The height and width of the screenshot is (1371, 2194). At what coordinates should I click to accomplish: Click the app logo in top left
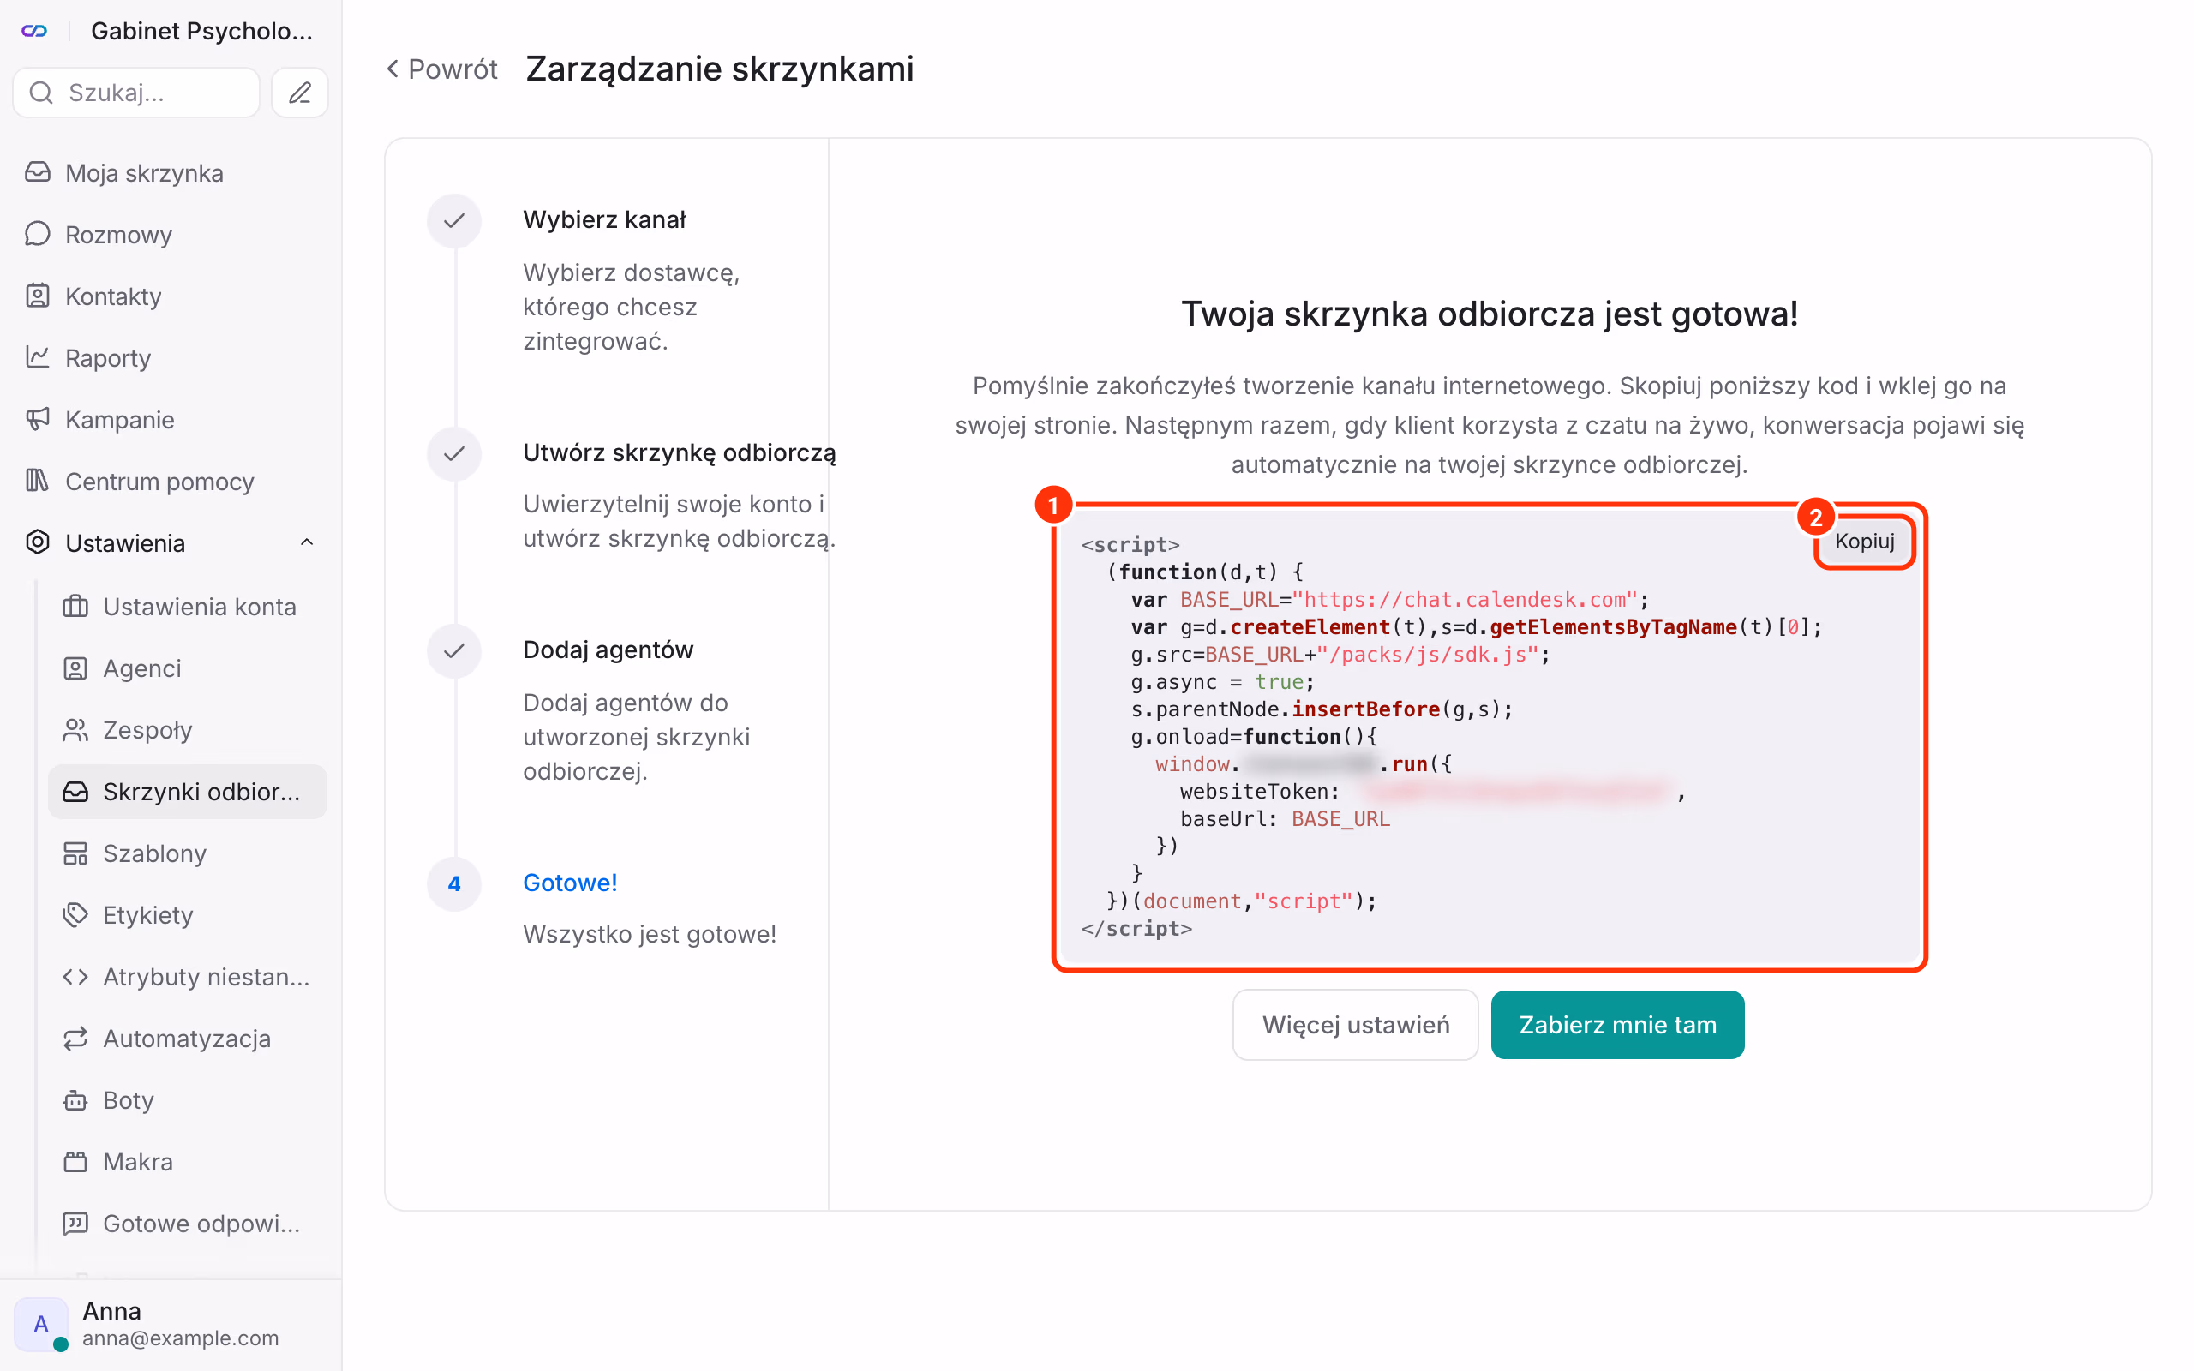click(34, 31)
